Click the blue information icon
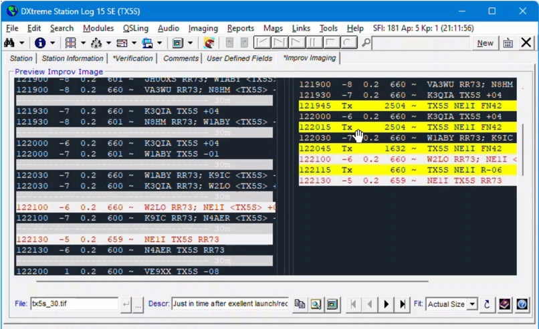This screenshot has height=329, width=539. click(x=40, y=43)
